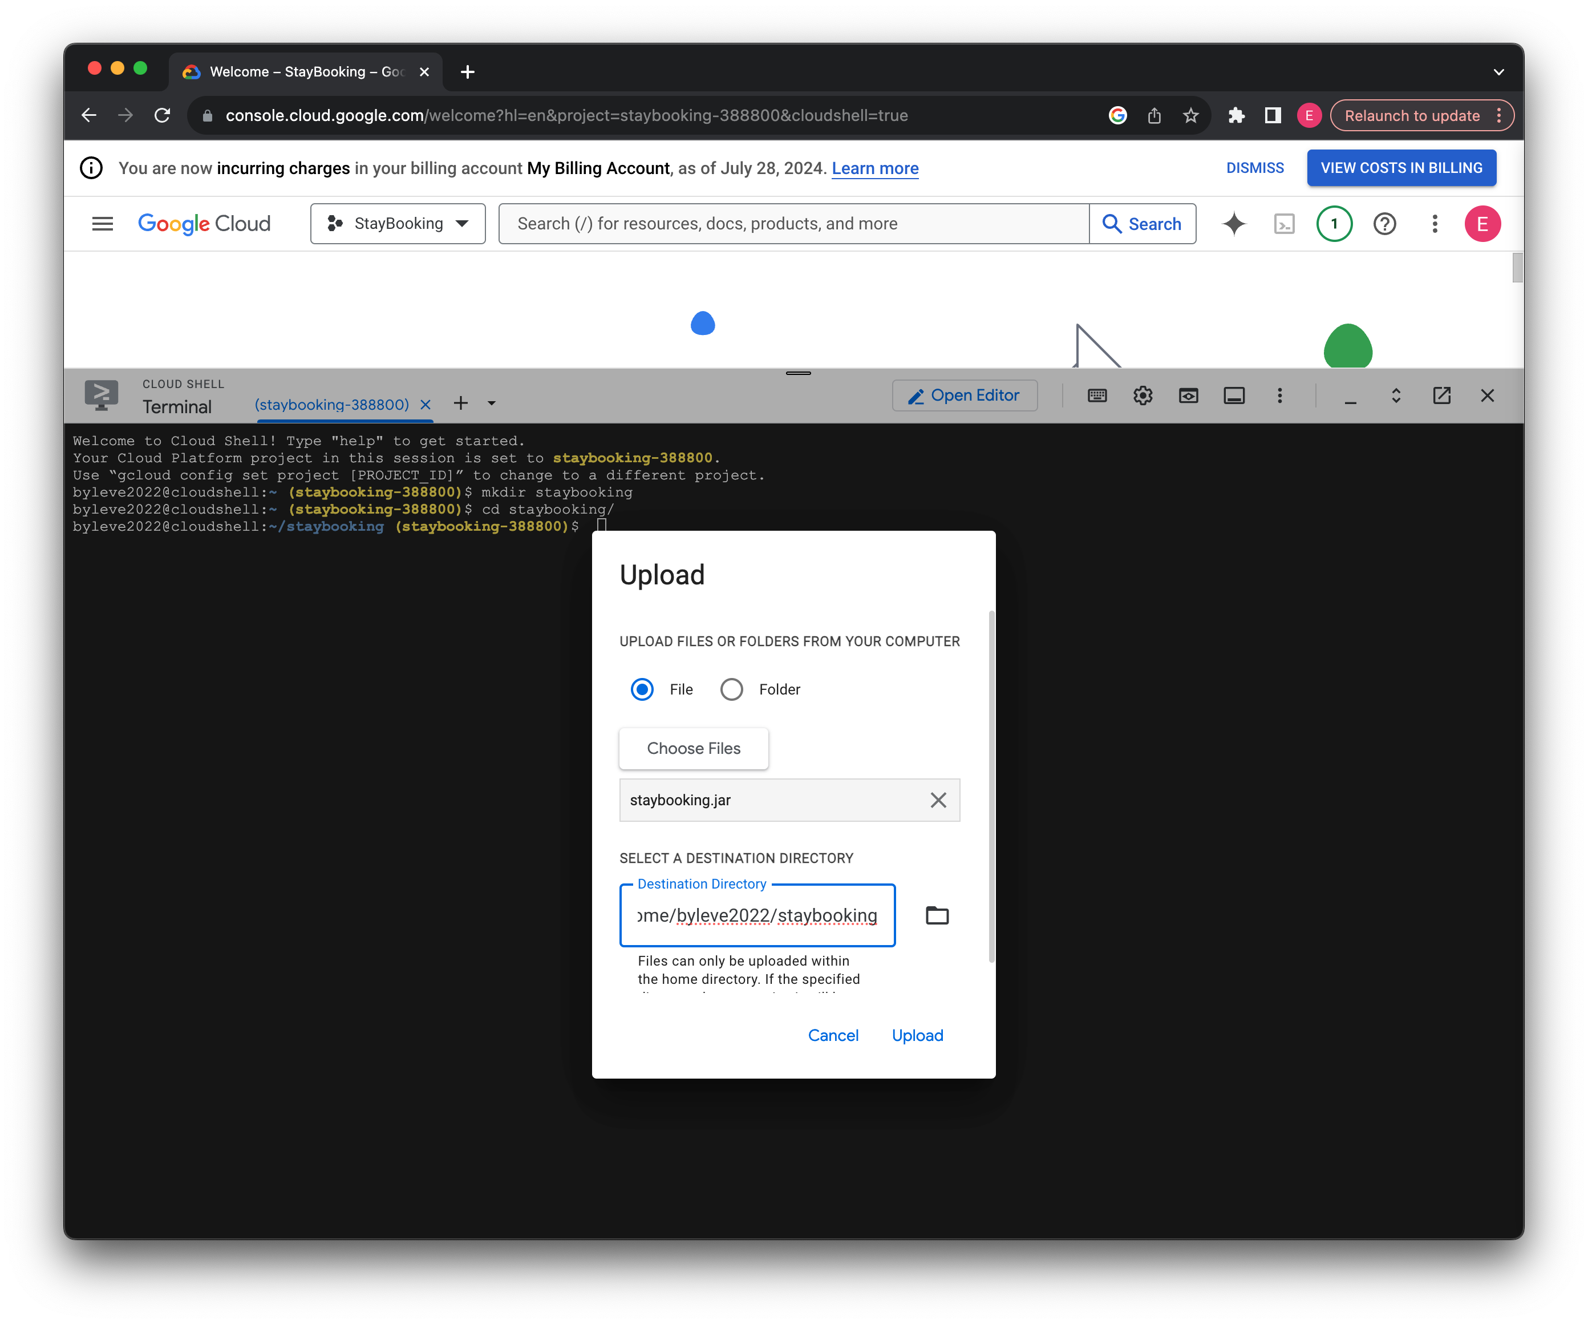1588x1324 pixels.
Task: Click the Upload button in the dialog
Action: [917, 1035]
